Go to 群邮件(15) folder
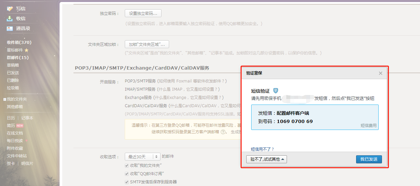420x186 pixels. 18,58
